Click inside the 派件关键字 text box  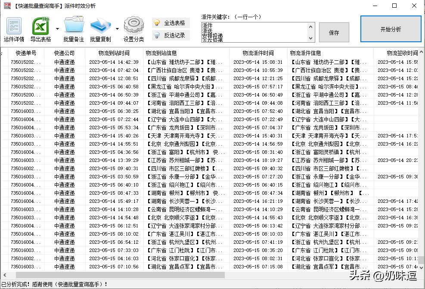254,32
